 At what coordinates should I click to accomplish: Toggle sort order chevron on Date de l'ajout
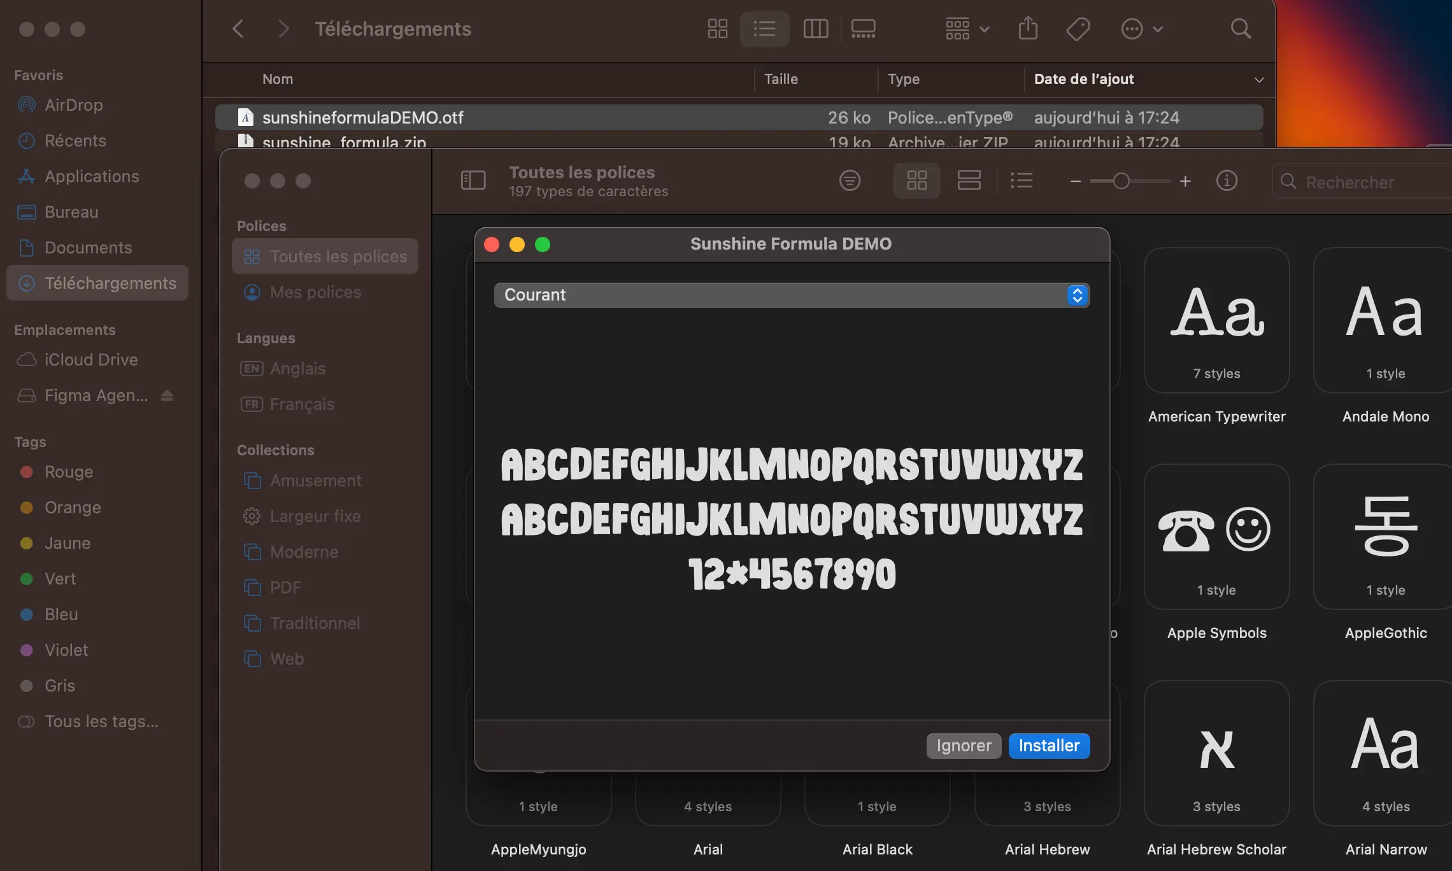[1258, 80]
